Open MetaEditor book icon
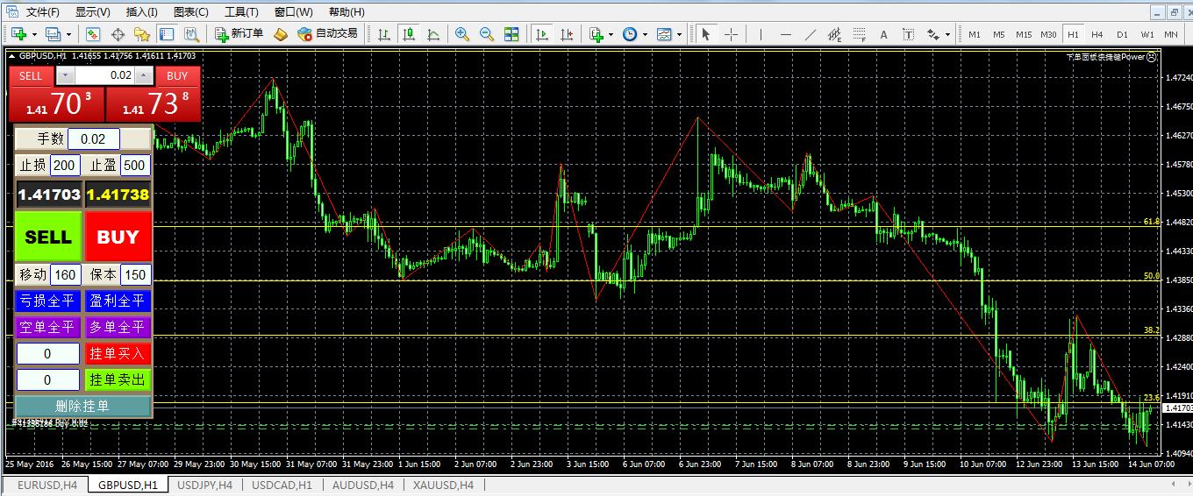This screenshot has height=496, width=1193. (281, 34)
